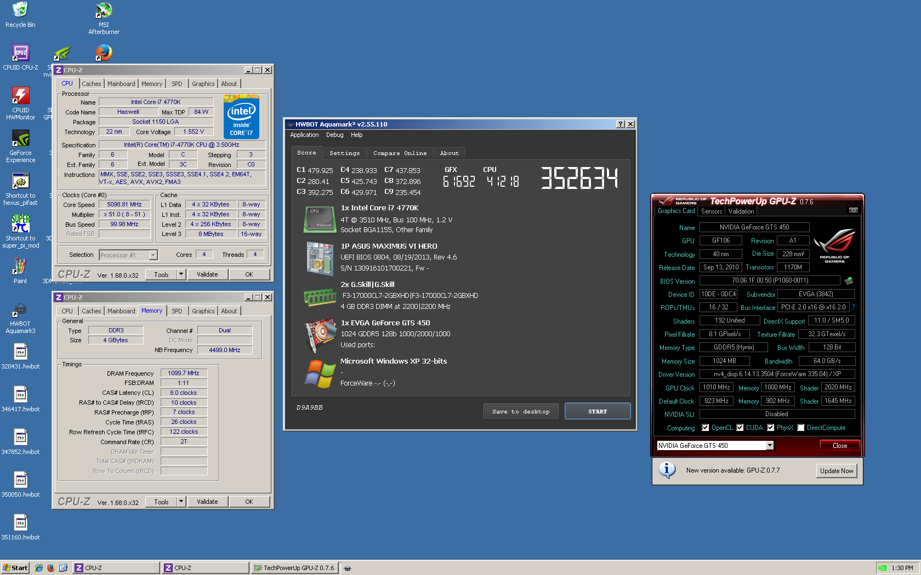The width and height of the screenshot is (921, 575).
Task: Click the GPU-Z BIOS Version field
Action: (770, 280)
